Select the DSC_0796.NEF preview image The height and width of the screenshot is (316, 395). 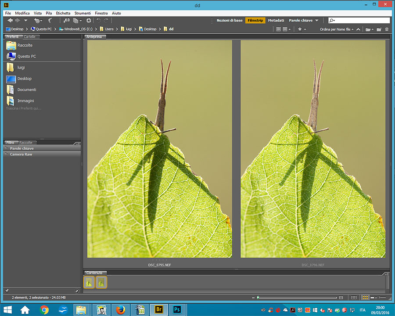(x=313, y=149)
